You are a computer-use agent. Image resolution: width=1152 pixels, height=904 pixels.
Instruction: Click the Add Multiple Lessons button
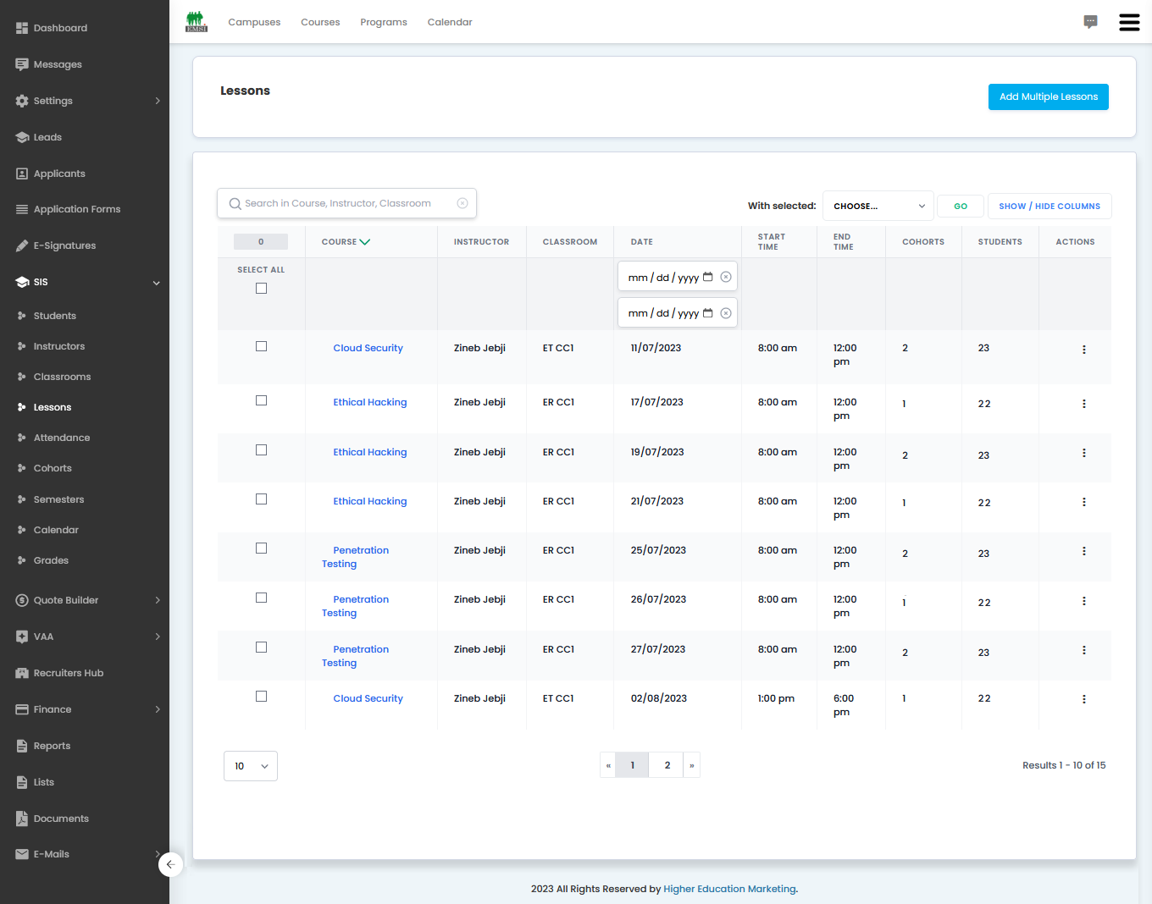1048,96
